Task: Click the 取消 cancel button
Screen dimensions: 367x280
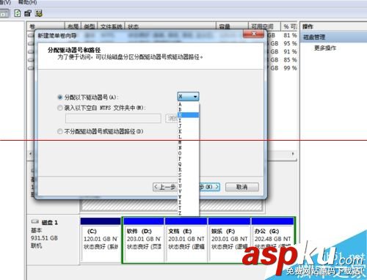Action: (x=242, y=187)
